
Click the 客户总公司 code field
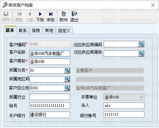[47, 88]
